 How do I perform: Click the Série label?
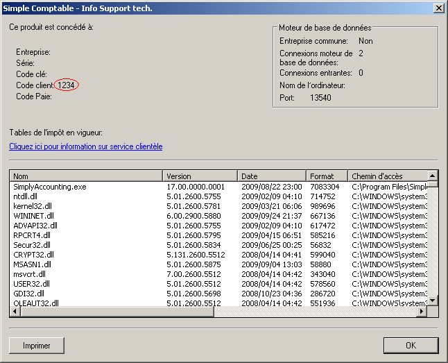pyautogui.click(x=25, y=63)
